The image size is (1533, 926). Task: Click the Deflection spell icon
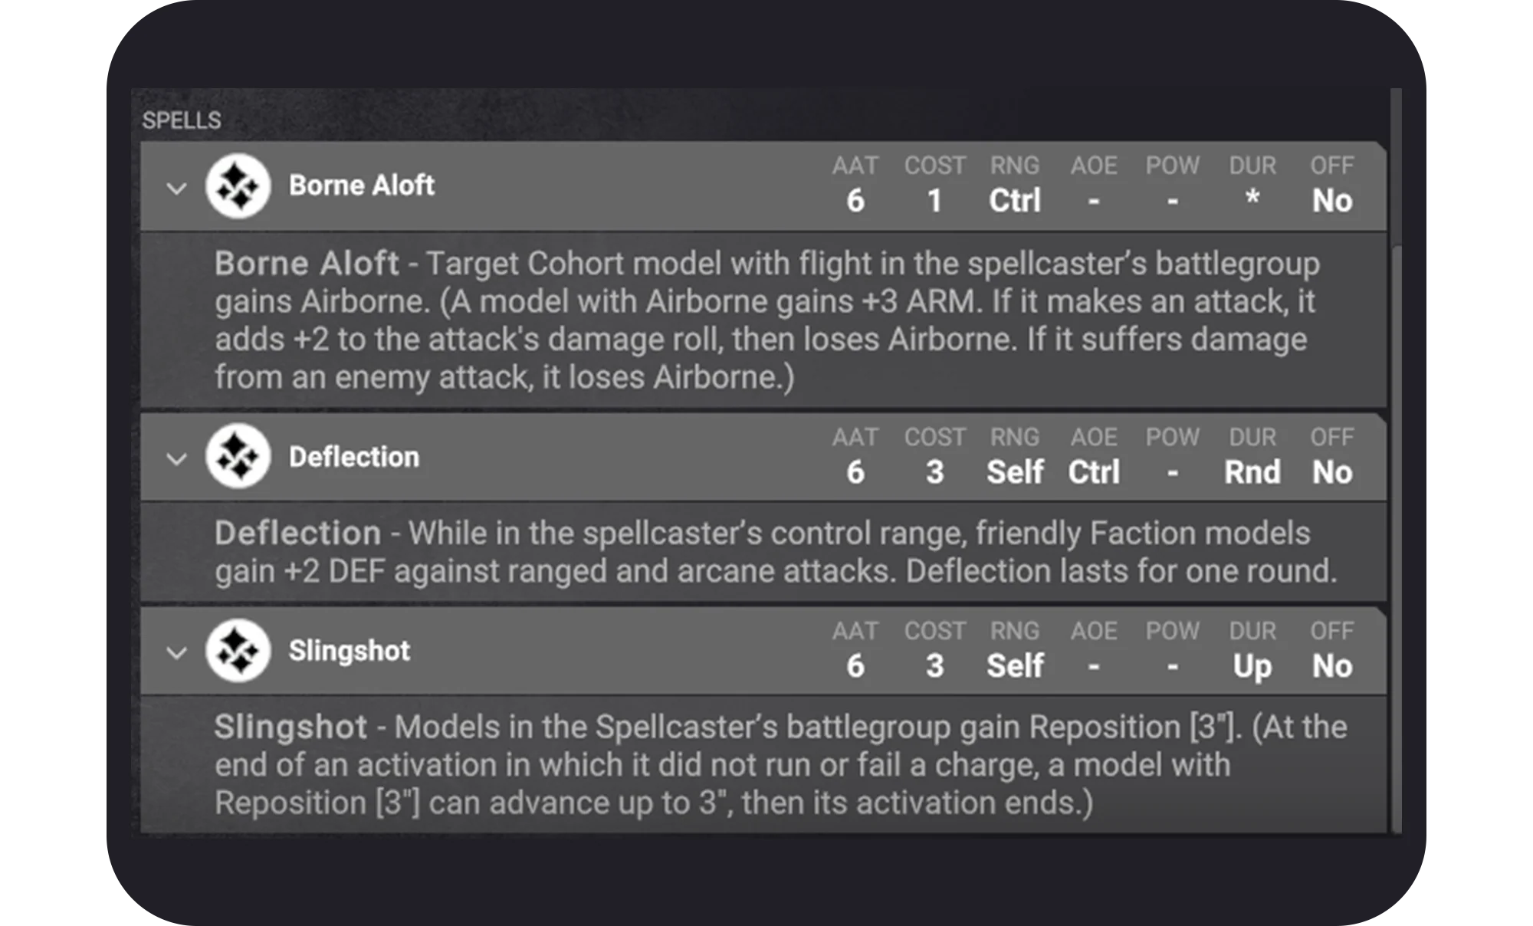point(238,457)
